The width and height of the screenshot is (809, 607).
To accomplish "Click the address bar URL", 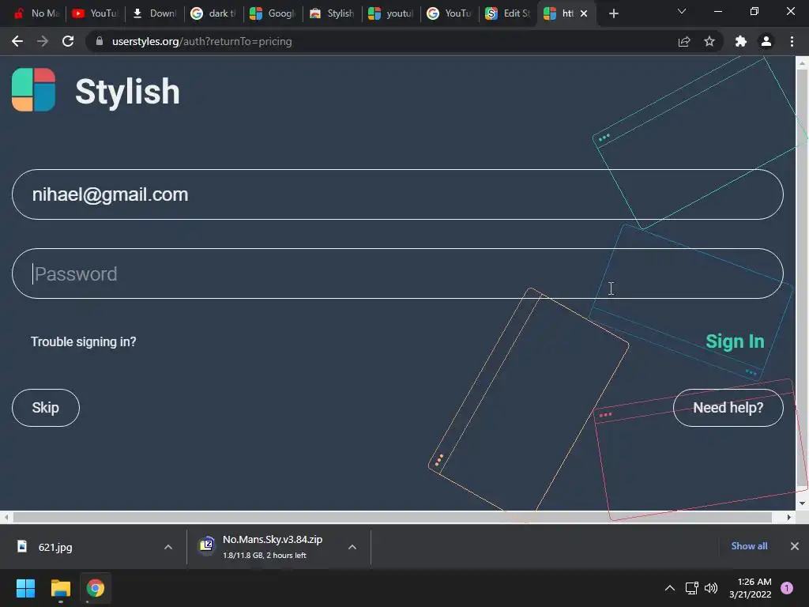I will (x=201, y=41).
